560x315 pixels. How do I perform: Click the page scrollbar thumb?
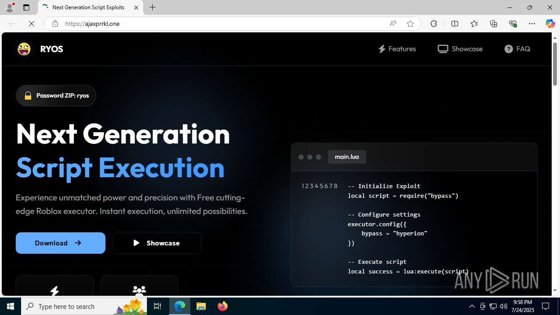coord(555,63)
